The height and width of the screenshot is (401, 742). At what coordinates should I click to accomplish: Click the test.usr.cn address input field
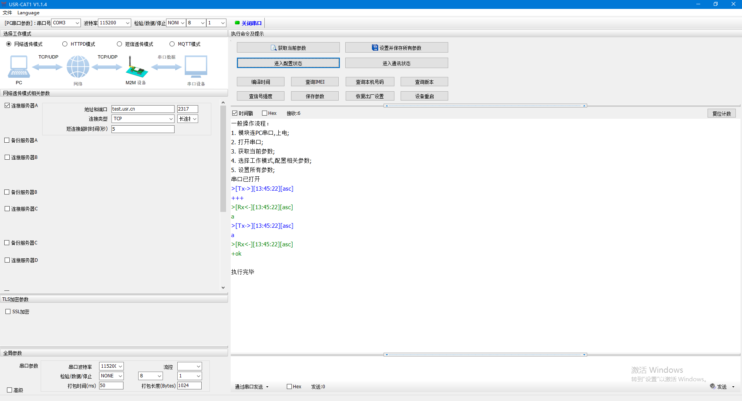click(142, 109)
